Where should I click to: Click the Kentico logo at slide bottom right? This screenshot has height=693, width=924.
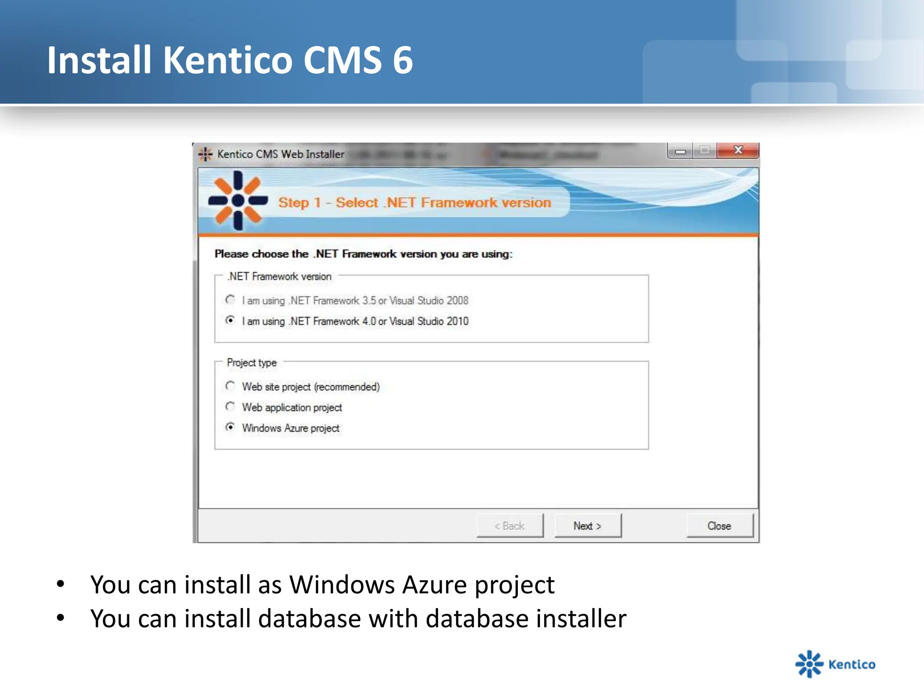click(x=835, y=664)
